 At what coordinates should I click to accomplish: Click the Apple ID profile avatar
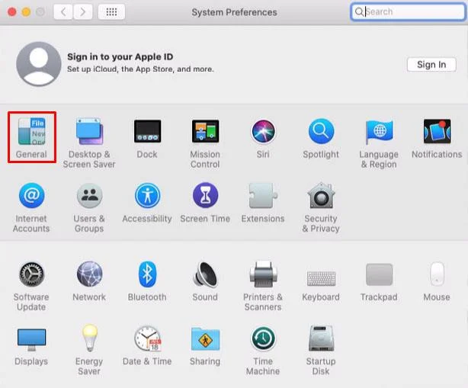point(39,64)
